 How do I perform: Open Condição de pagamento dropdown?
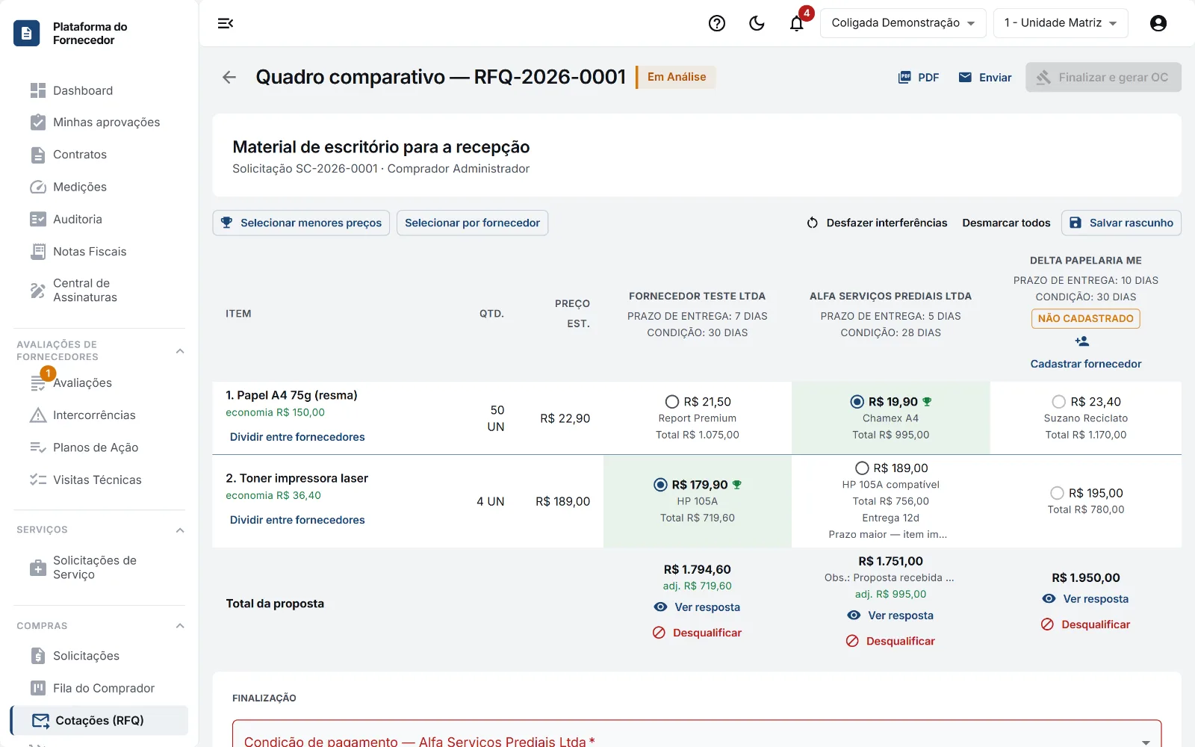click(697, 735)
